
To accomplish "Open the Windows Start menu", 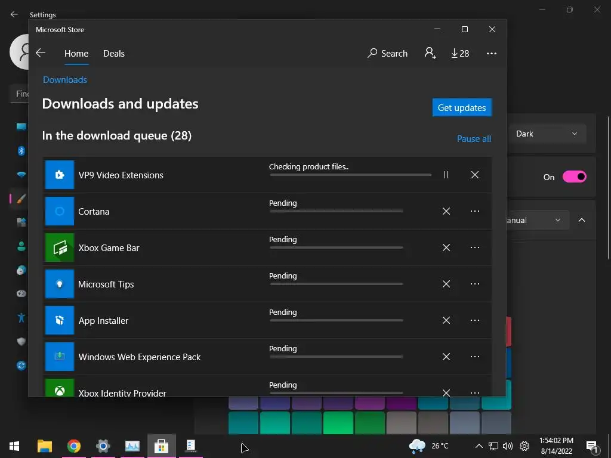I will click(x=14, y=446).
